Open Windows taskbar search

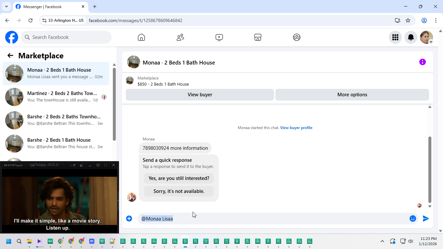click(19, 241)
